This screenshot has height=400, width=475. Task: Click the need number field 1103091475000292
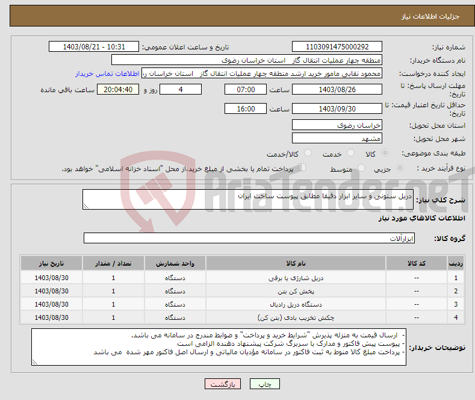coord(337,46)
